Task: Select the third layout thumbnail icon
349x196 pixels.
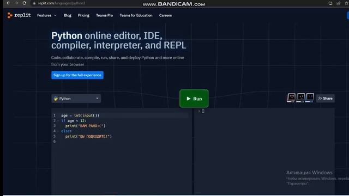Action: click(310, 98)
